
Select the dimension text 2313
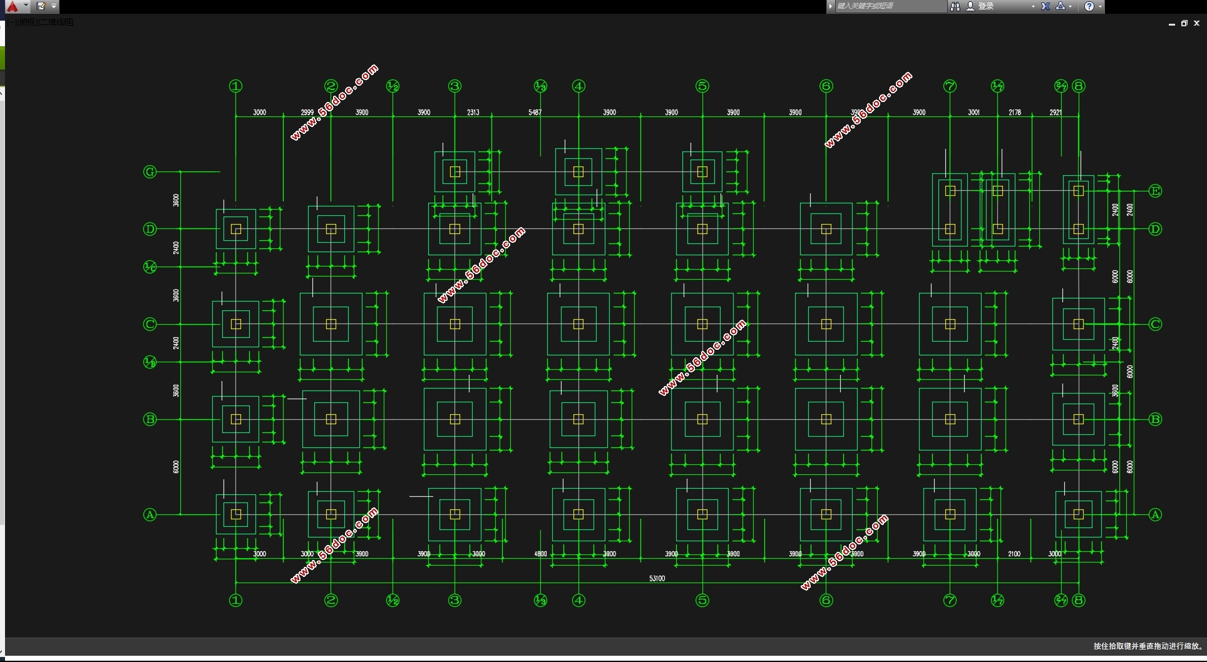[x=473, y=113]
